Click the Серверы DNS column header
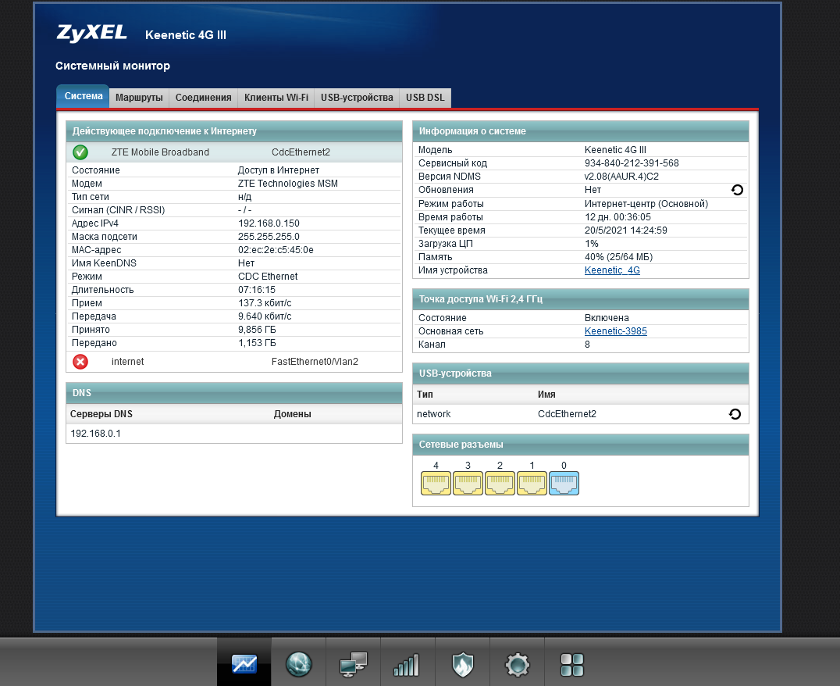840x686 pixels. 101,414
